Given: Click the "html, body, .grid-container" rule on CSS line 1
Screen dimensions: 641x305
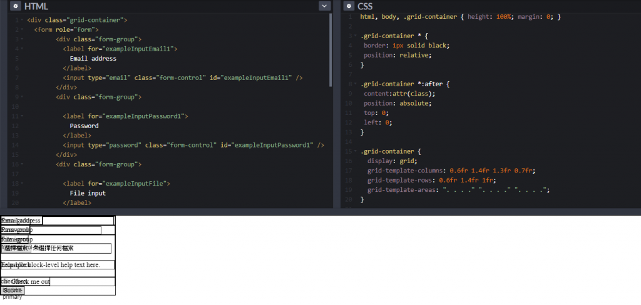Looking at the screenshot, I should [460, 17].
